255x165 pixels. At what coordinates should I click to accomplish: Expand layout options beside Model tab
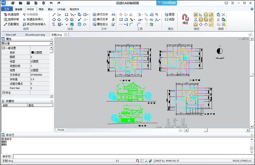180,130
